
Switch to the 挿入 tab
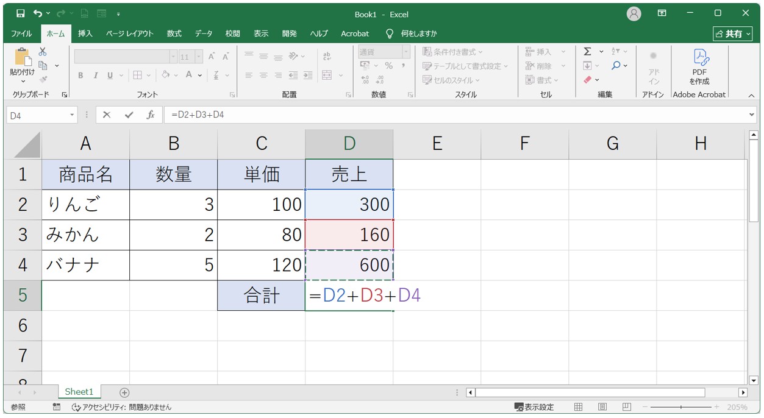tap(85, 34)
